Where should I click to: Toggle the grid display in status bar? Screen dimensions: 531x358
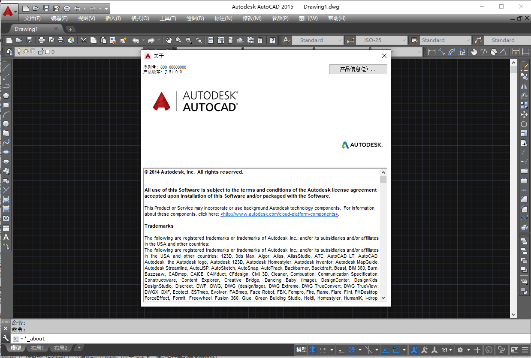pyautogui.click(x=313, y=349)
